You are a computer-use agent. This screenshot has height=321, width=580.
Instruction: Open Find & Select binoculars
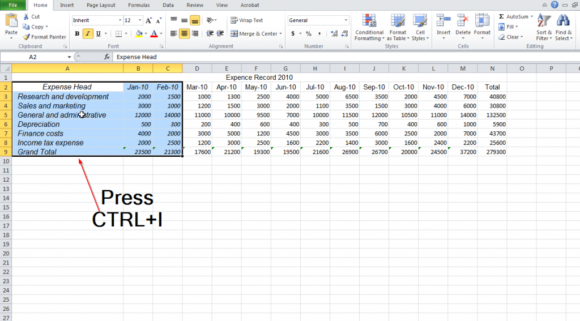pyautogui.click(x=564, y=27)
